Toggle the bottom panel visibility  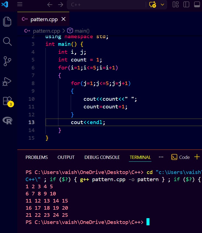197,4
